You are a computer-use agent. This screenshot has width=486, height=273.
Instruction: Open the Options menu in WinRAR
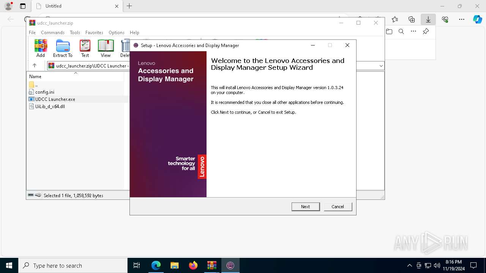[117, 33]
